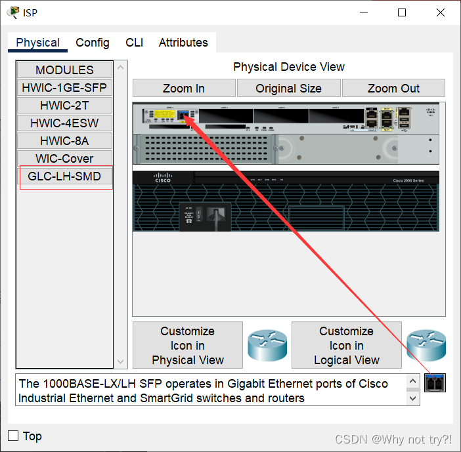Click the yellow-labeled HWIC card in slot
This screenshot has height=452, width=461.
[x=171, y=115]
